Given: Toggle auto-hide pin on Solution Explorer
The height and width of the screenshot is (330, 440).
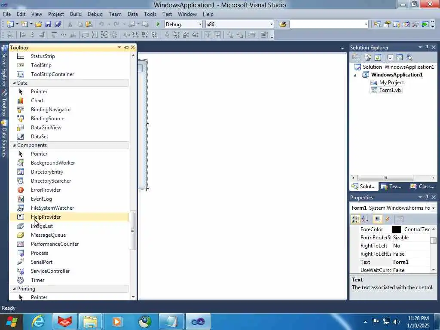Looking at the screenshot, I should pyautogui.click(x=427, y=47).
